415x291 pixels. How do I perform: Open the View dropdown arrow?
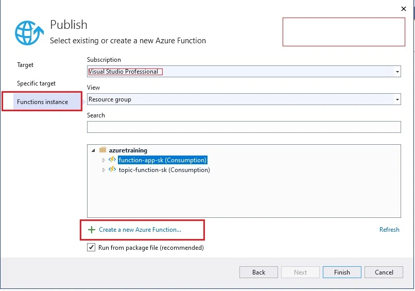397,99
